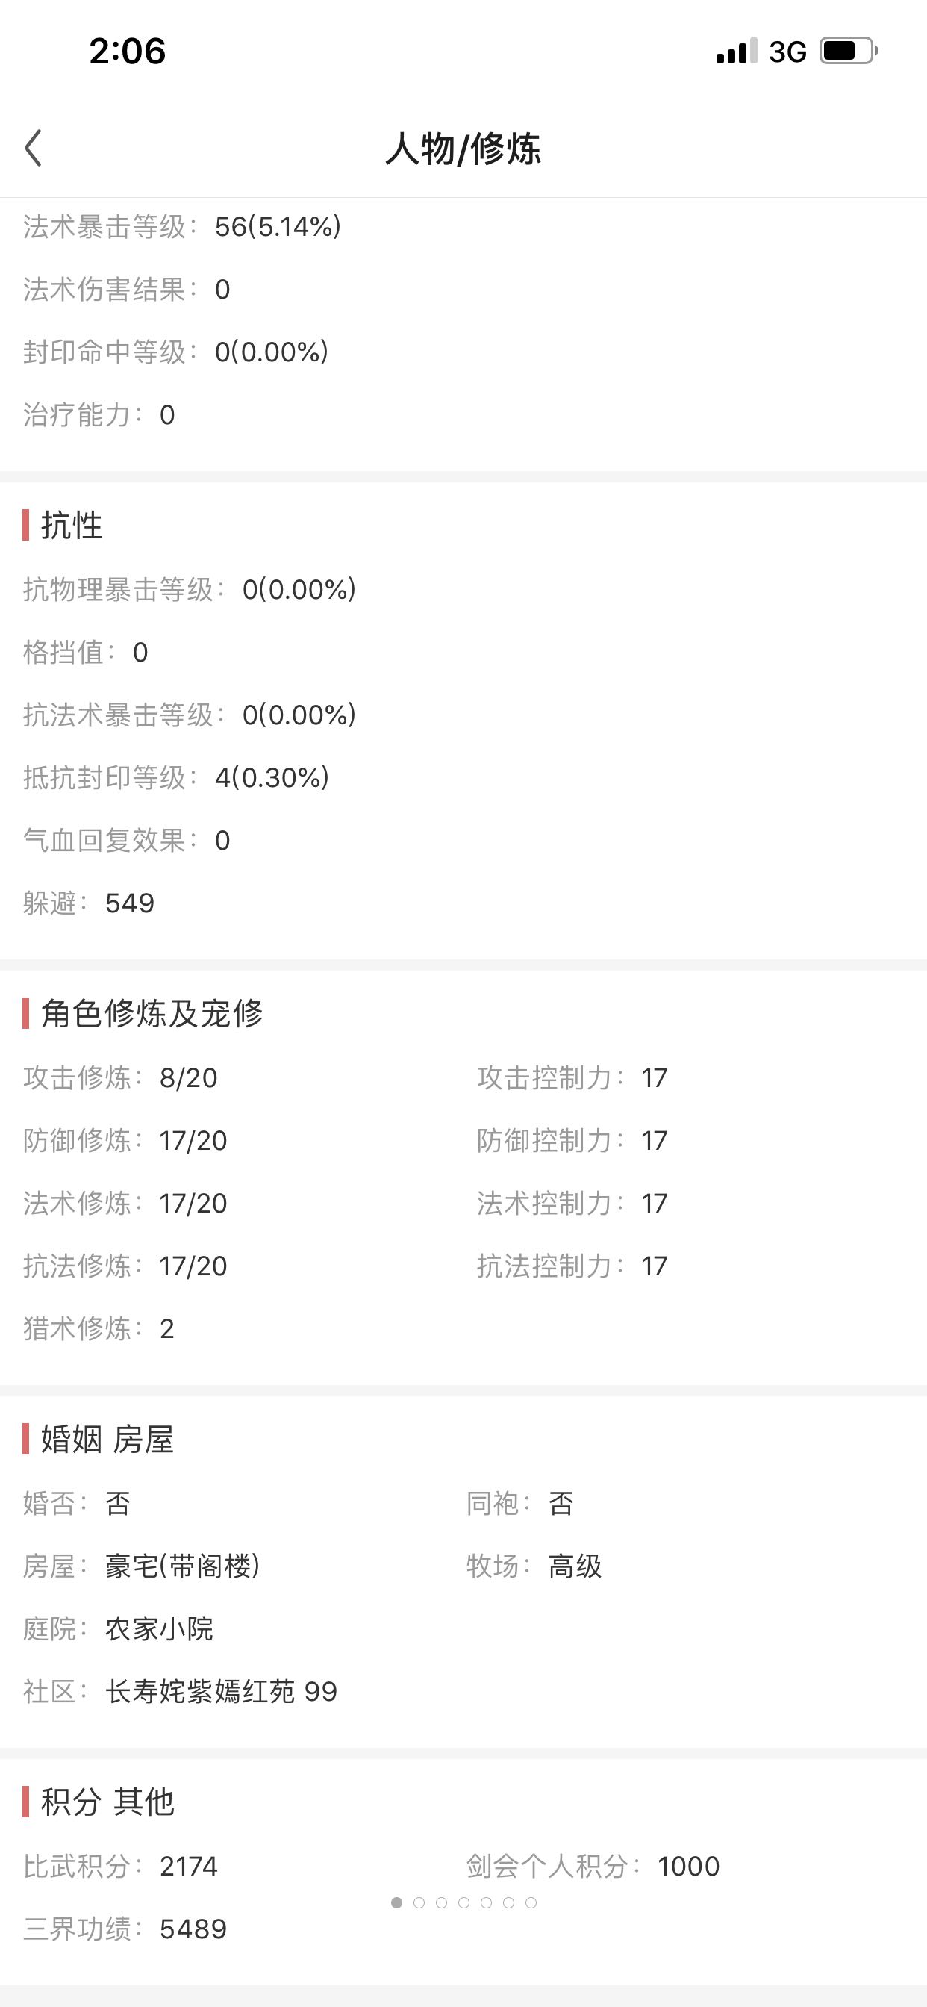Tap the 婚姻 房屋 section header
Image resolution: width=927 pixels, height=2007 pixels.
107,1438
